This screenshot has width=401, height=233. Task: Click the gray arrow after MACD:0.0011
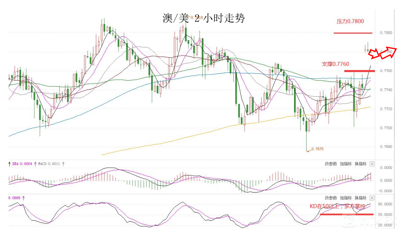(63, 164)
